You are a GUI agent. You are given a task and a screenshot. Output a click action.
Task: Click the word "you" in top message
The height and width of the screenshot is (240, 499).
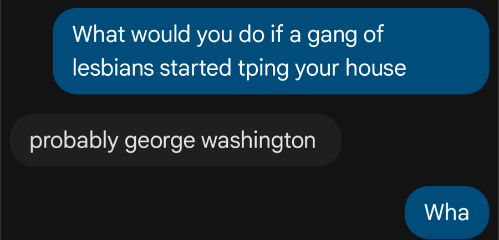click(x=215, y=35)
